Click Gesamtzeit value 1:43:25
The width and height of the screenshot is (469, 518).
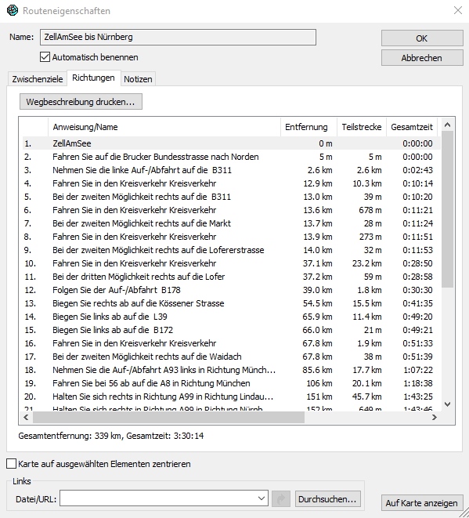pyautogui.click(x=418, y=397)
